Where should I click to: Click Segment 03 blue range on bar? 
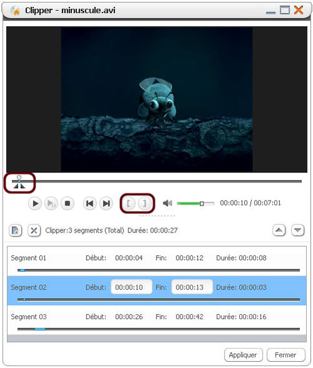click(x=40, y=329)
